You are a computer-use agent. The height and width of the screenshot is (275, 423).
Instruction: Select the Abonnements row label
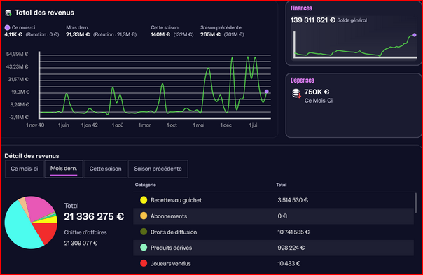click(169, 216)
